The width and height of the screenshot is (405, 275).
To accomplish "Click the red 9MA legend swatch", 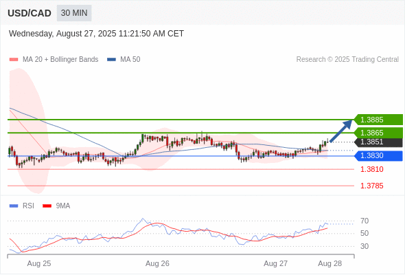I will click(x=47, y=206).
